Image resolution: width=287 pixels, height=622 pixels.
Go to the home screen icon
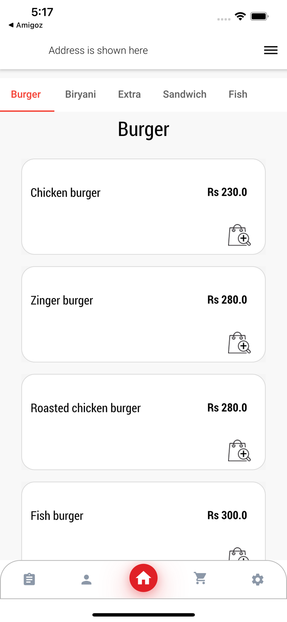(x=143, y=578)
